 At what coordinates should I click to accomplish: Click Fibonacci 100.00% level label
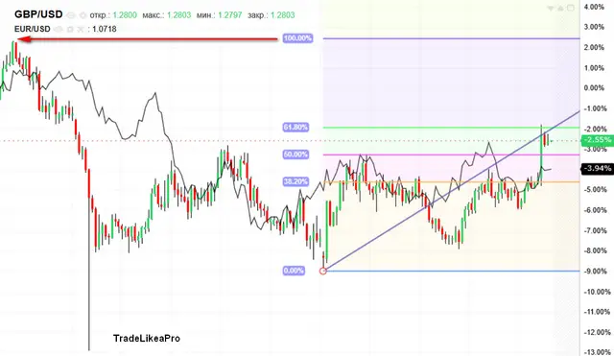click(297, 38)
